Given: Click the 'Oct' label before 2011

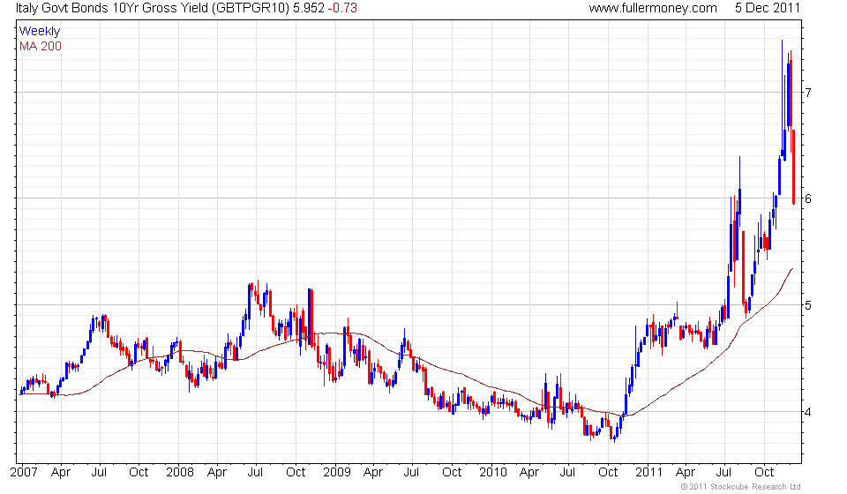Looking at the screenshot, I should [x=608, y=473].
